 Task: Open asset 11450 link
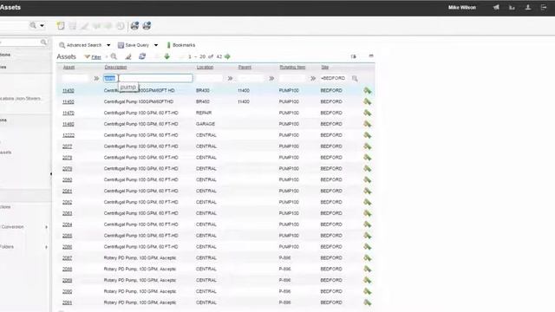point(69,102)
